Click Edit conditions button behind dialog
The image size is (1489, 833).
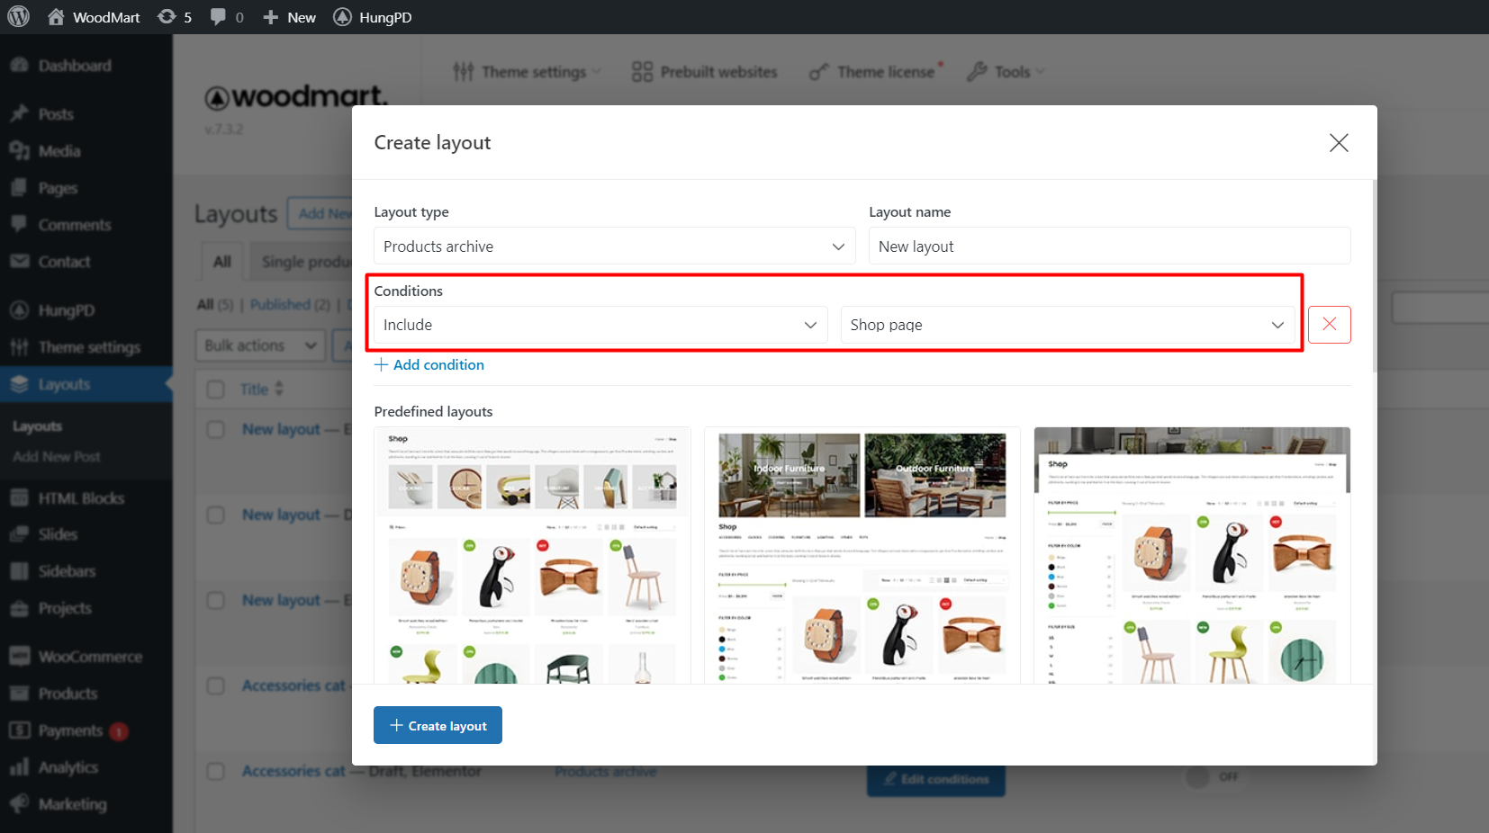point(936,779)
